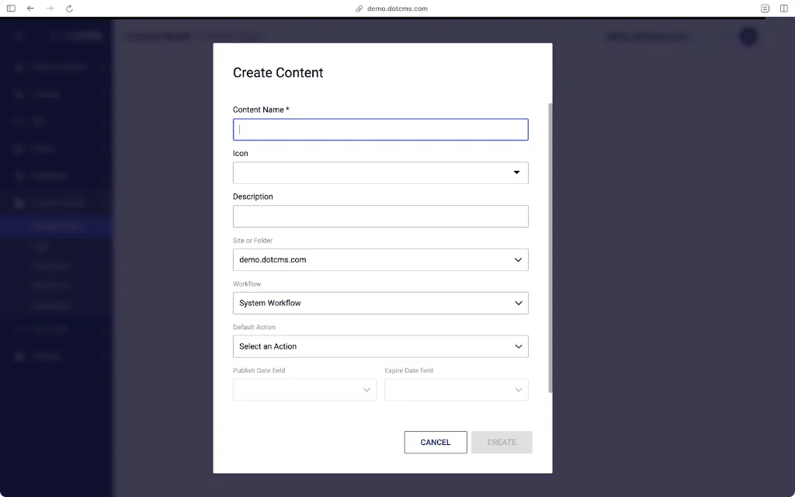Open the System Workflow dropdown
Screen dimensions: 795x497
click(x=518, y=304)
